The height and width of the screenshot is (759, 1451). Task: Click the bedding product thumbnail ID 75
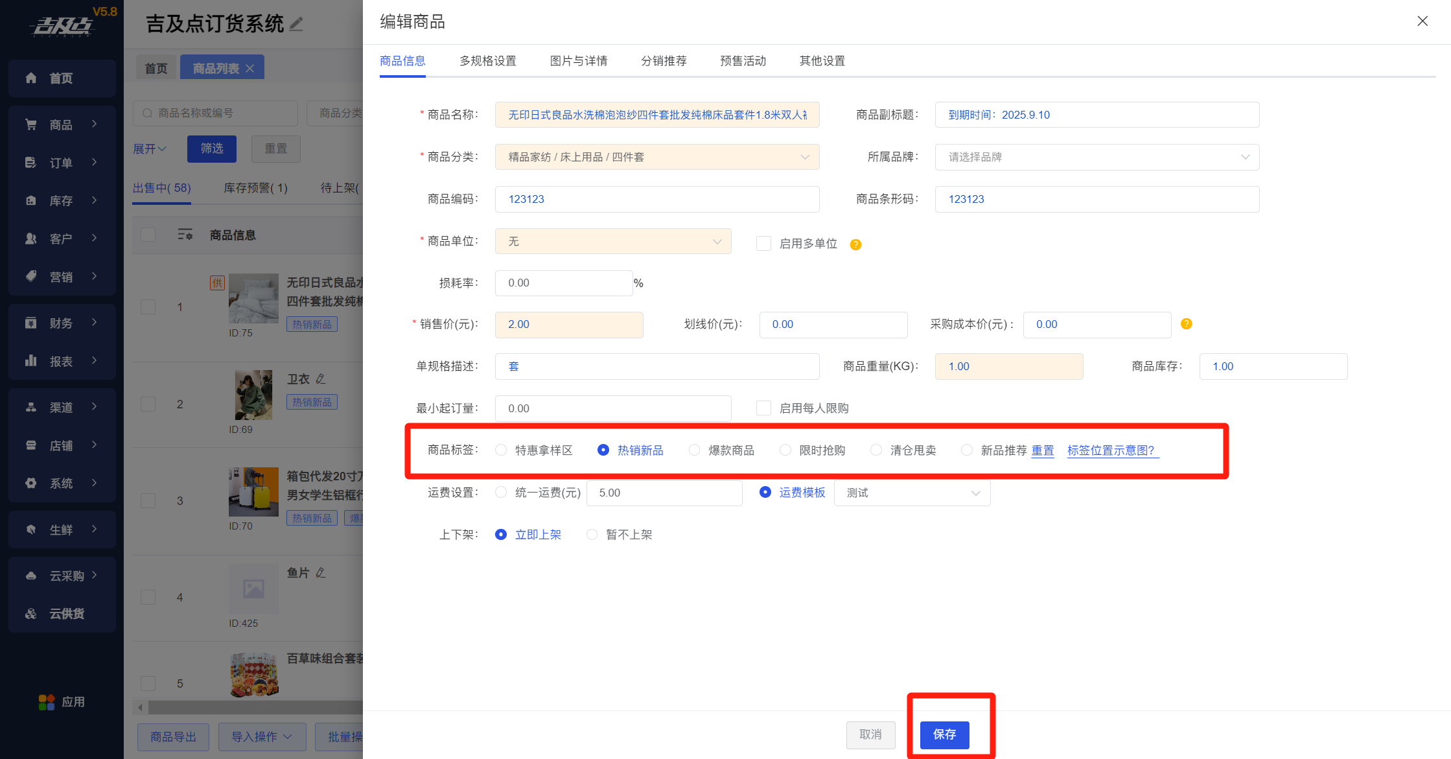tap(253, 298)
